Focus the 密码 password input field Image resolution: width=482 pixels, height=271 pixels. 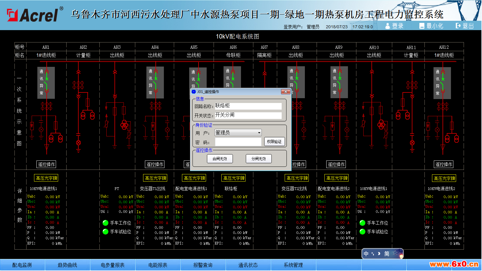coord(238,142)
